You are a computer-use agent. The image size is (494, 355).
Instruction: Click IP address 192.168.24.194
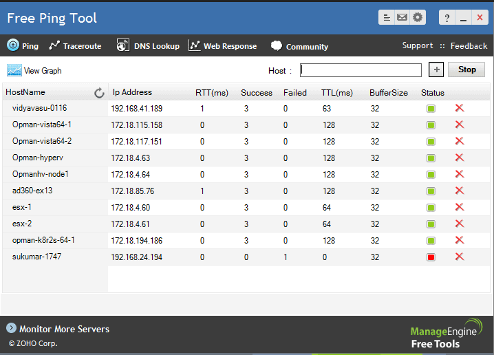pos(136,257)
